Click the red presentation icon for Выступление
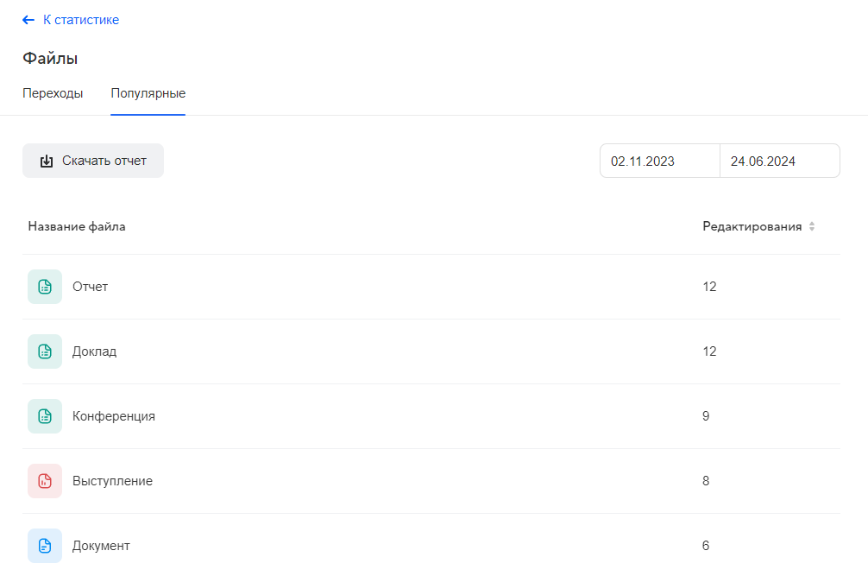Screen dimensions: 868x576 pyautogui.click(x=45, y=481)
